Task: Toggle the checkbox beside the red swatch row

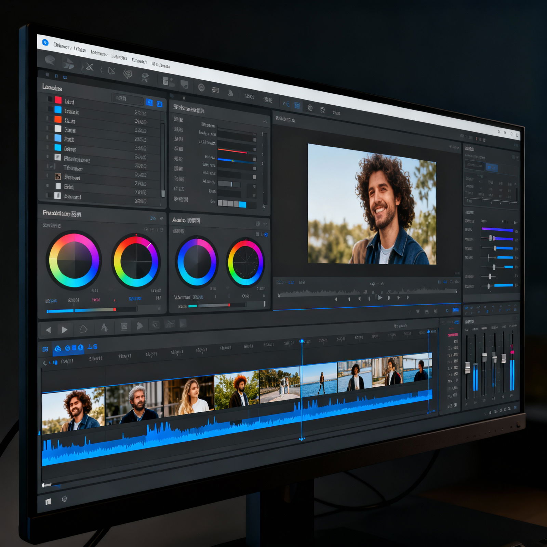Action: pyautogui.click(x=50, y=99)
